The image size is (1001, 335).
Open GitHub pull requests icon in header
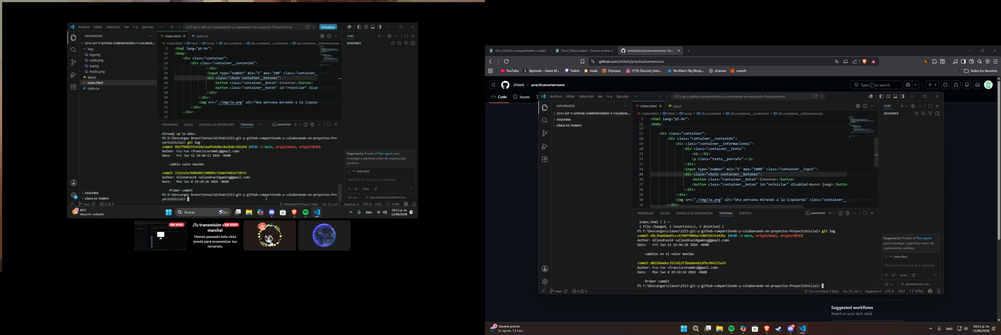(x=956, y=85)
